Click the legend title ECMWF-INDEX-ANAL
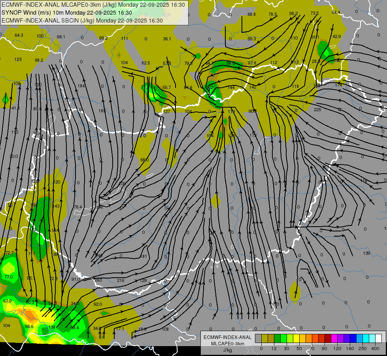The height and width of the screenshot is (356, 387). click(x=227, y=337)
